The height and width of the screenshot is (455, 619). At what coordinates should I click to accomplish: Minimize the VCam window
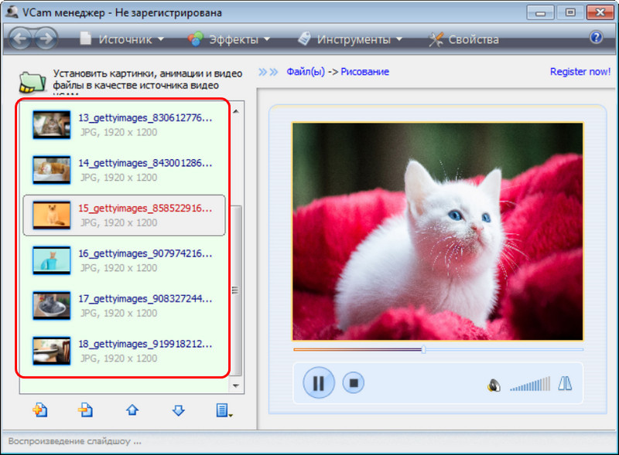pyautogui.click(x=540, y=12)
